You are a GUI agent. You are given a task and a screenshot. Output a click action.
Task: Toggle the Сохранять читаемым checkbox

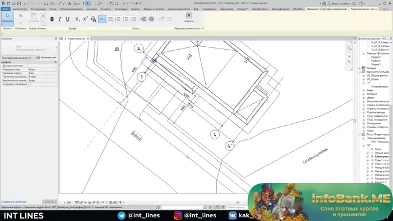point(30,84)
